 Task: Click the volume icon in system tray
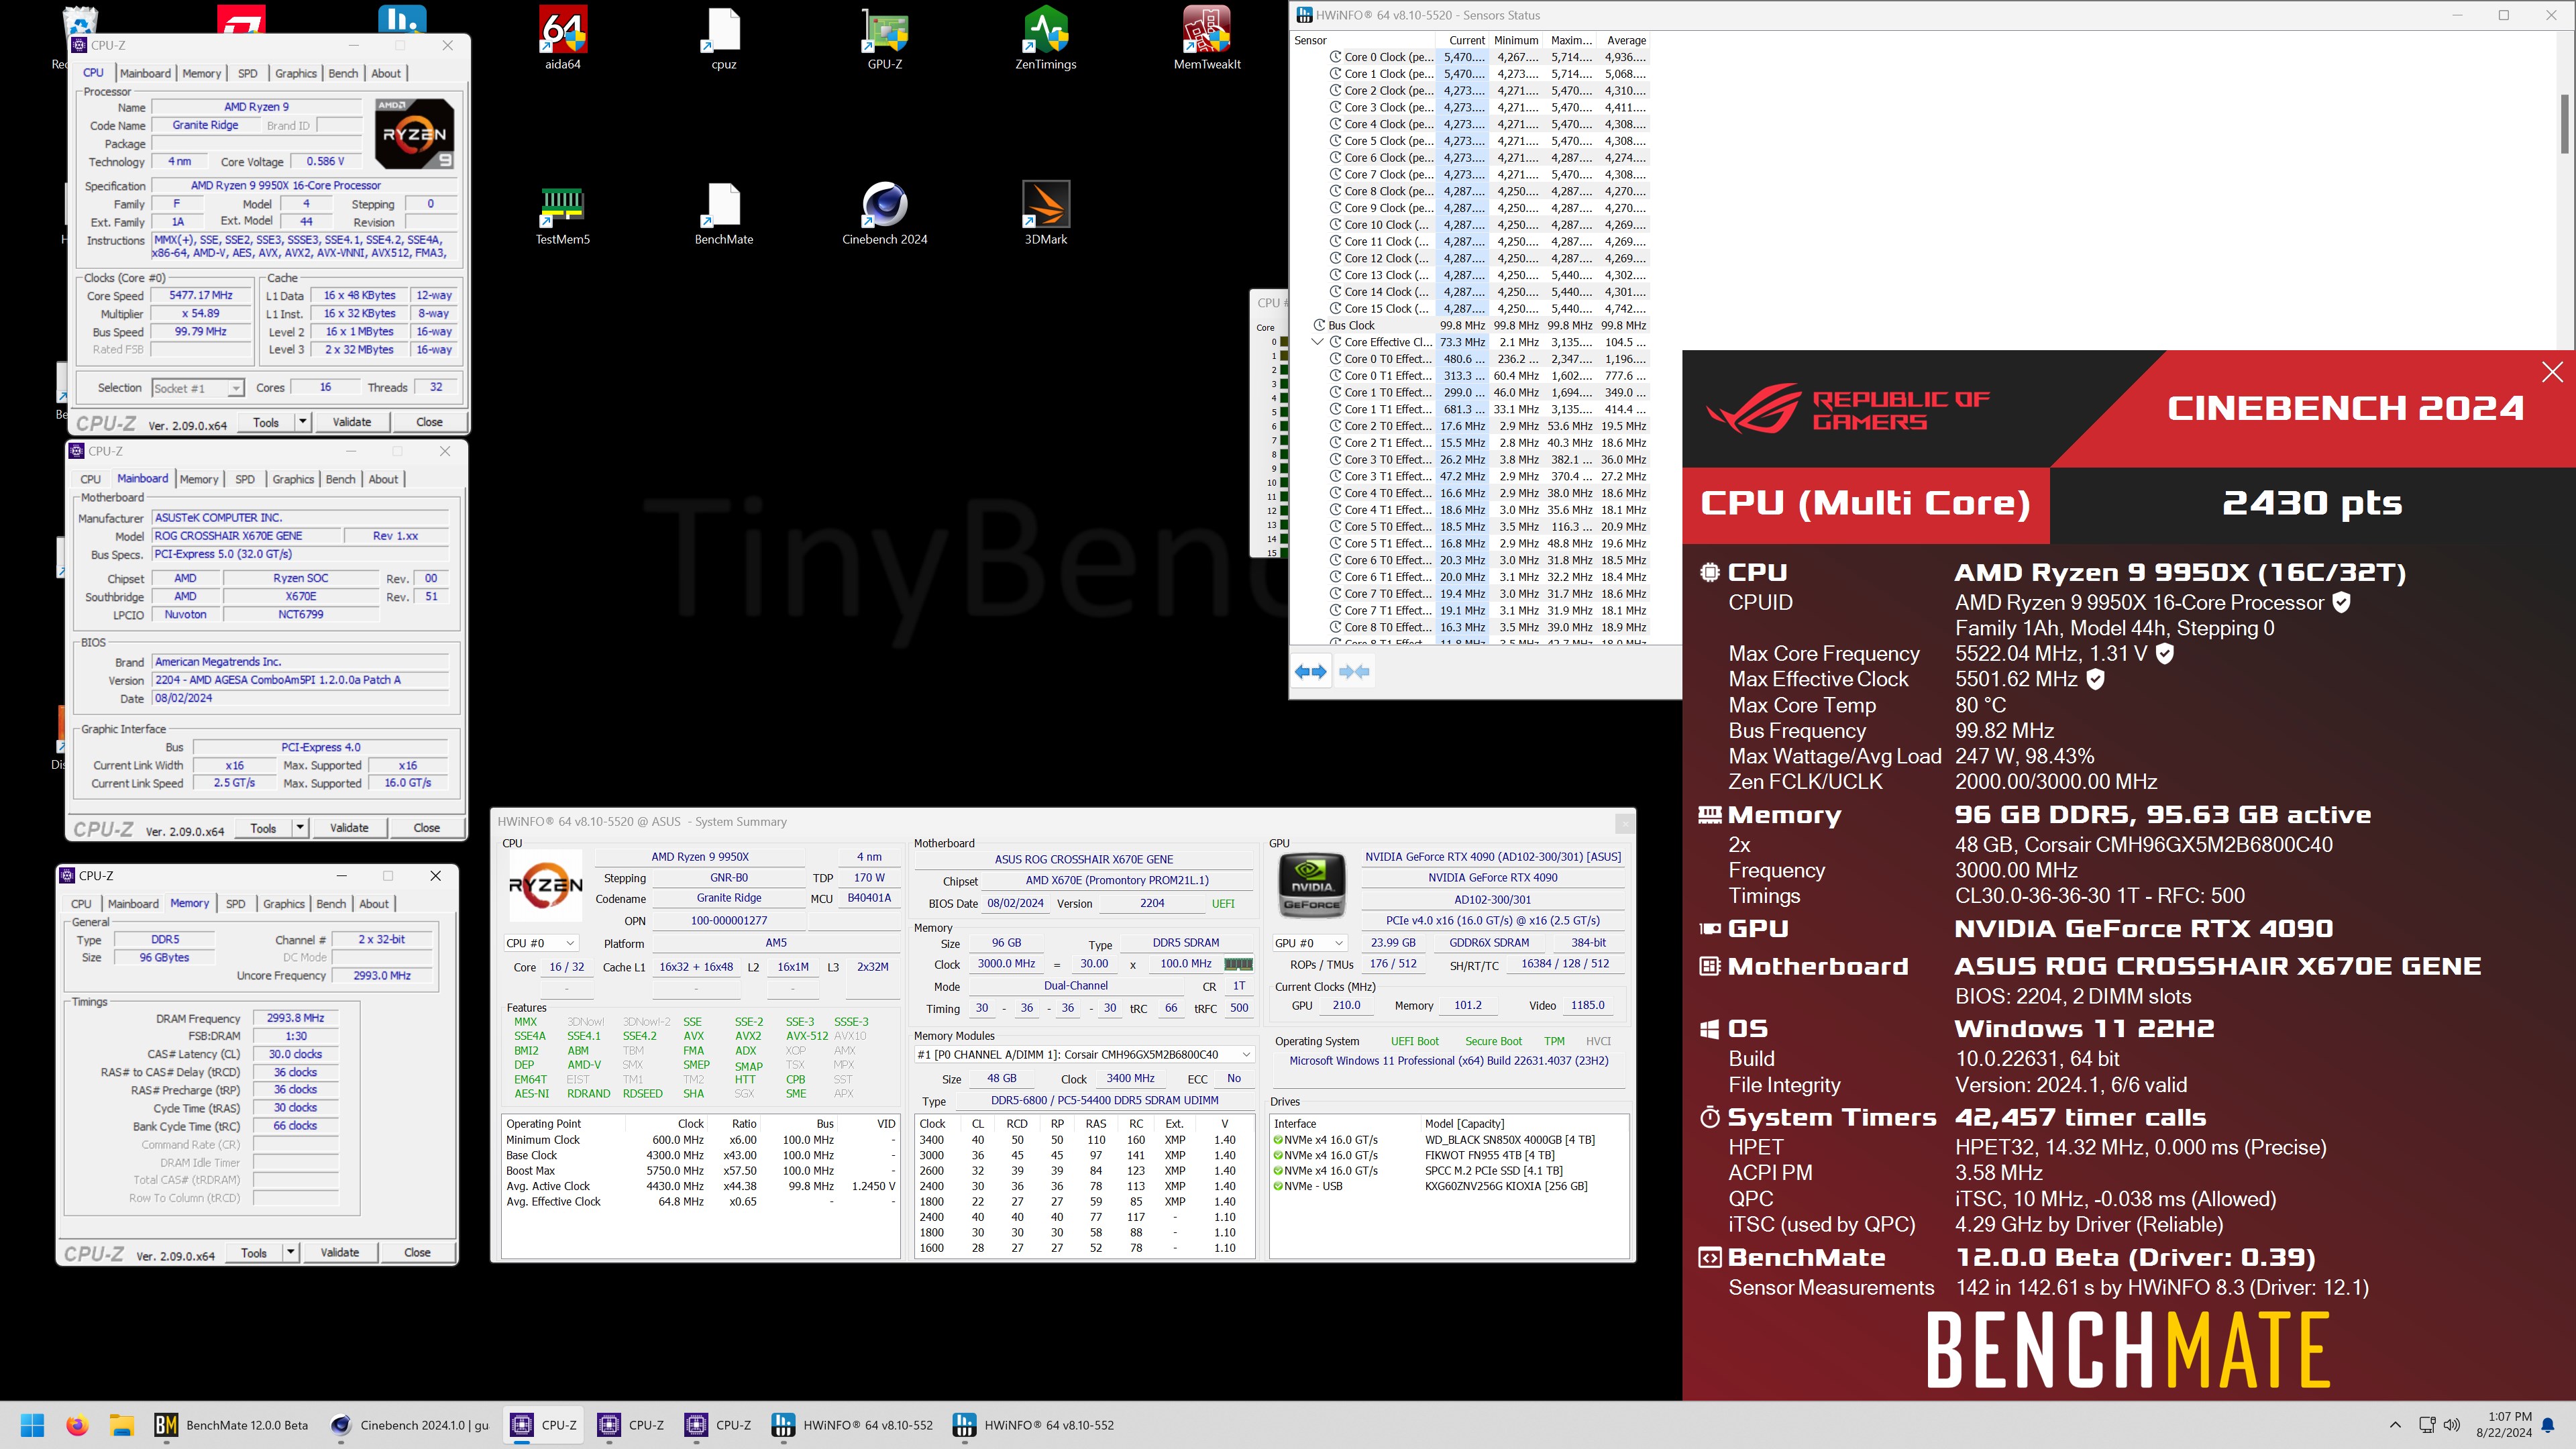click(x=2451, y=1425)
